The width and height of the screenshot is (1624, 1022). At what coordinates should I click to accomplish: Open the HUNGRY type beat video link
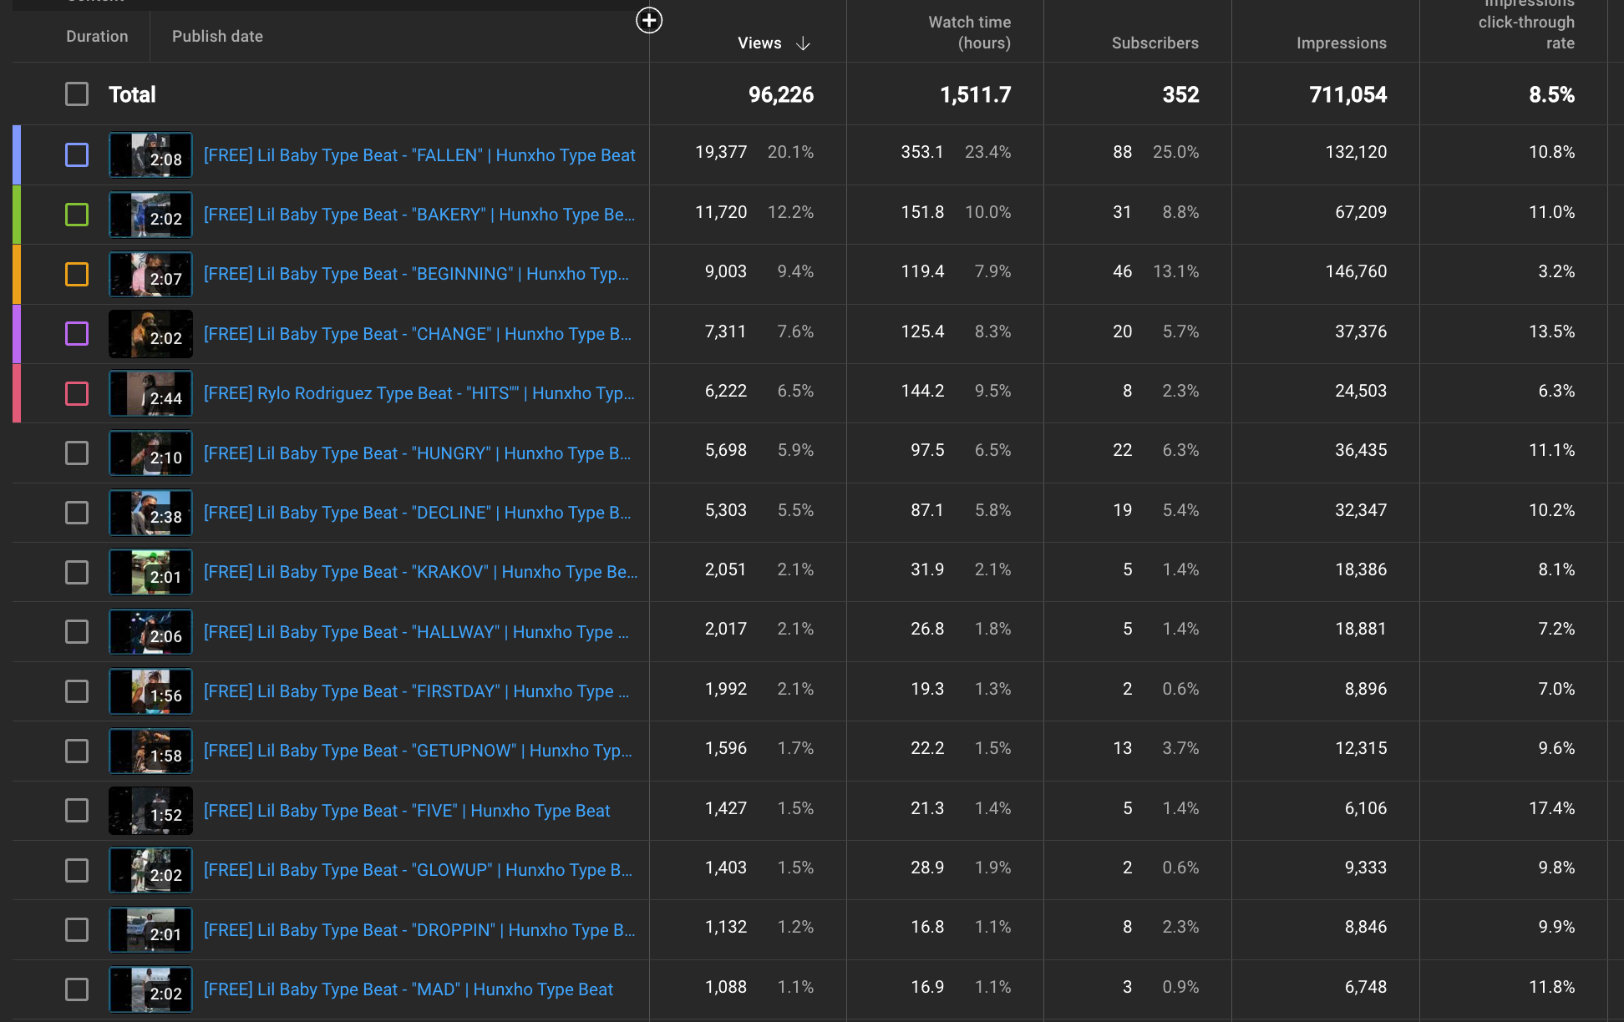tap(418, 453)
